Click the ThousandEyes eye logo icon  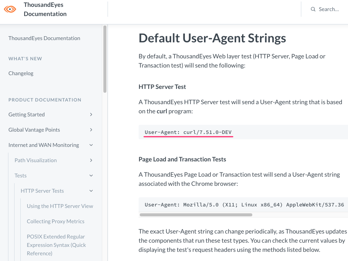tap(10, 9)
